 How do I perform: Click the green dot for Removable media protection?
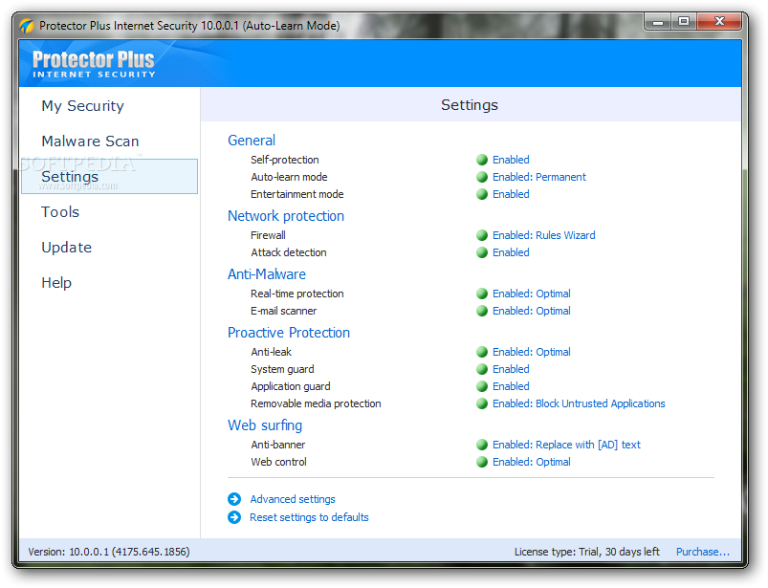tap(482, 403)
